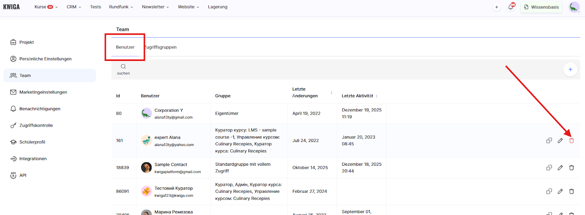The height and width of the screenshot is (215, 585).
Task: Go to Marketingeinstellungen in sidebar
Action: tap(43, 92)
